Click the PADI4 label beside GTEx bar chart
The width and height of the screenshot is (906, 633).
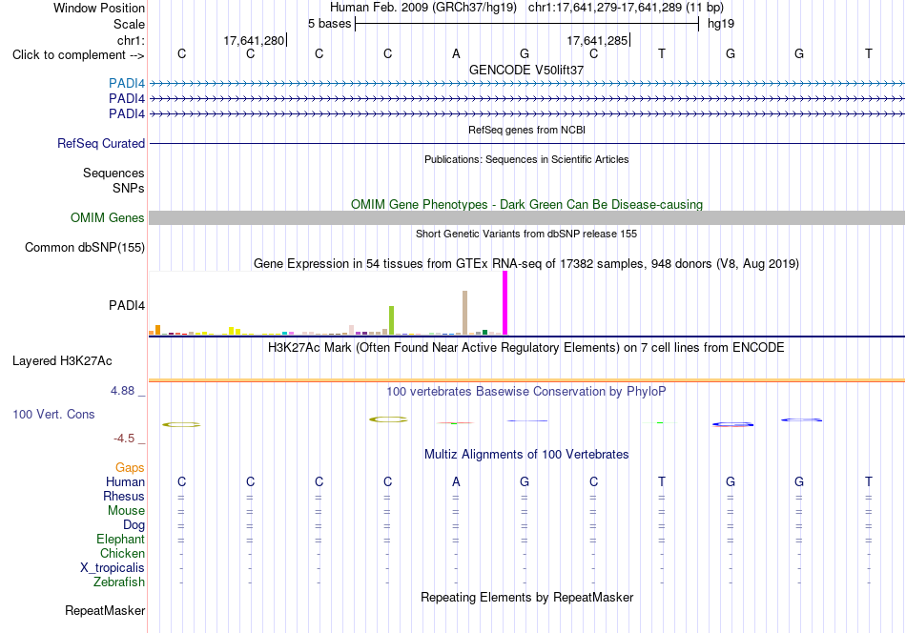(x=127, y=305)
